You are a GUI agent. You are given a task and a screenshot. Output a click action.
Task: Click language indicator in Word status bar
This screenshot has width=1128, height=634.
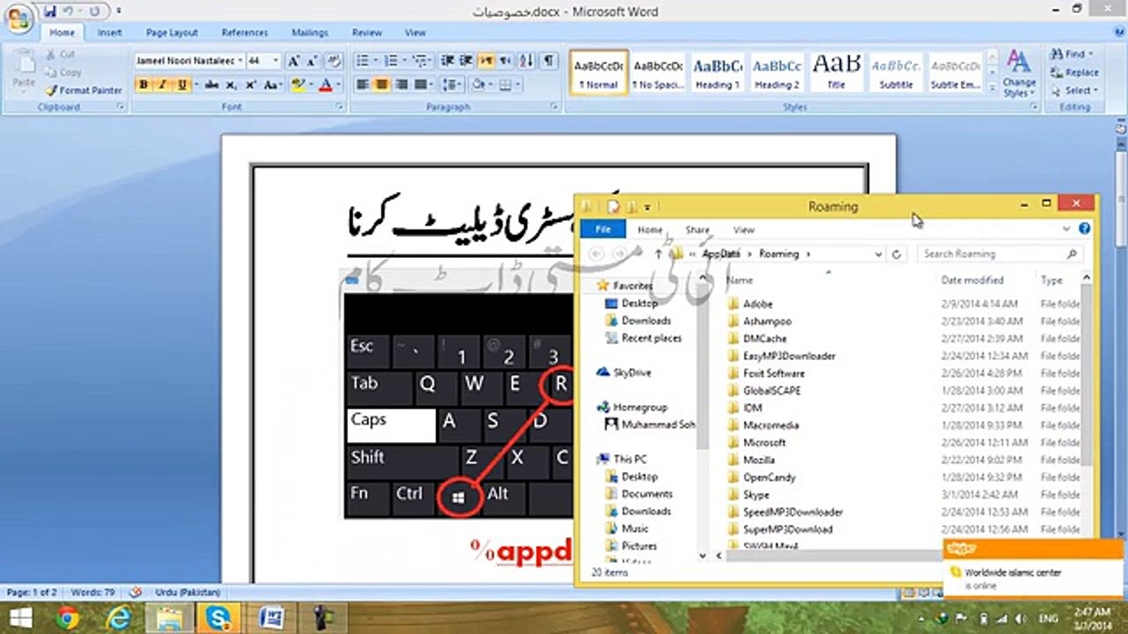click(x=188, y=593)
